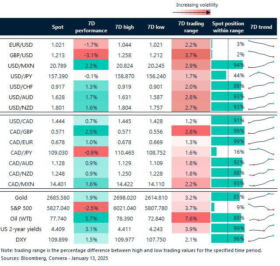Click the GBP/USD row label
The height and width of the screenshot is (266, 280).
(21, 55)
